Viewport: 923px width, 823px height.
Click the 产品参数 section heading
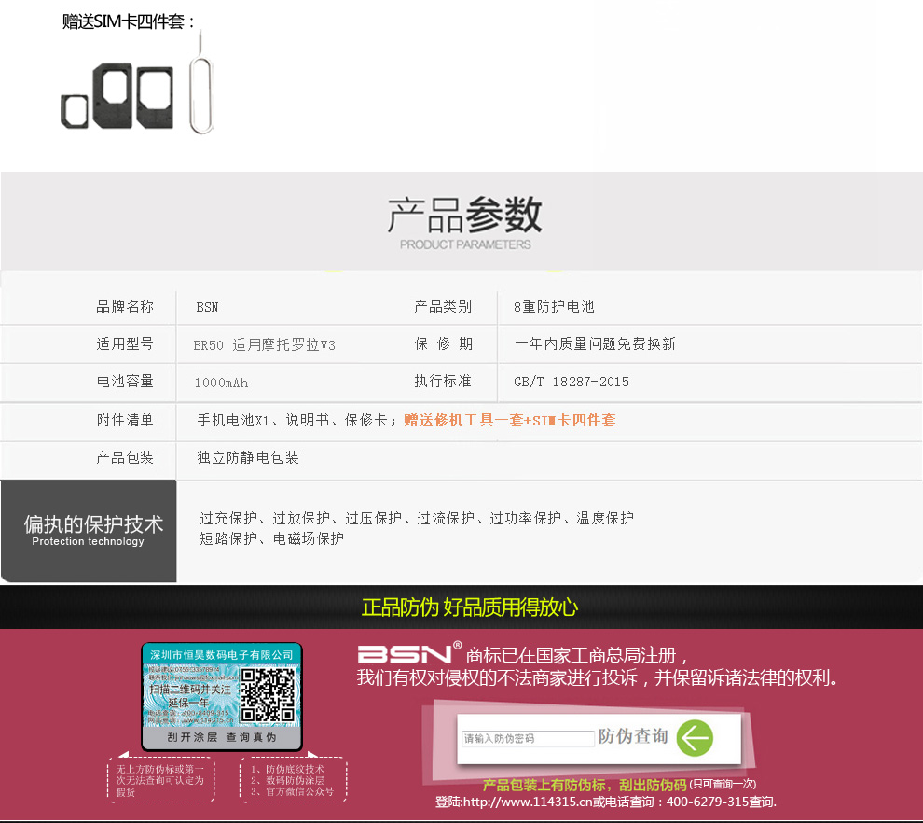[464, 216]
